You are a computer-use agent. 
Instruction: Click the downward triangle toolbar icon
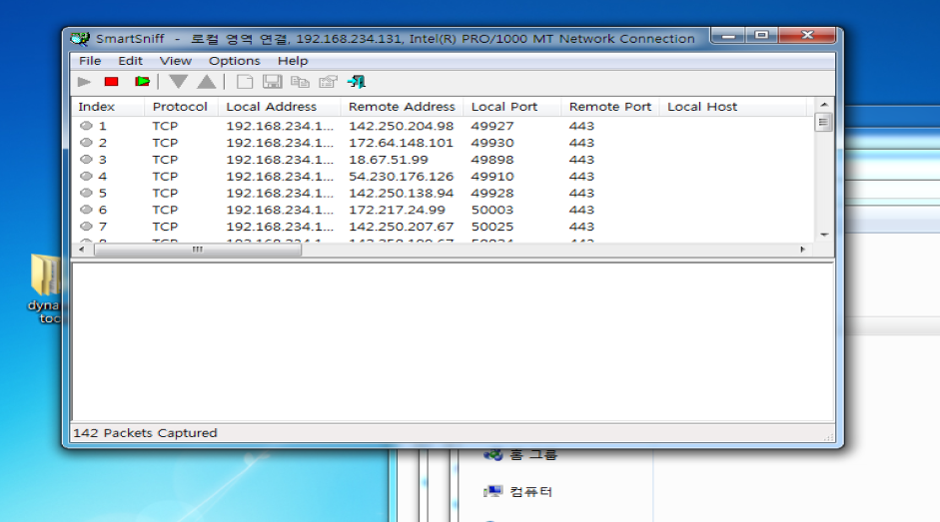(x=178, y=82)
